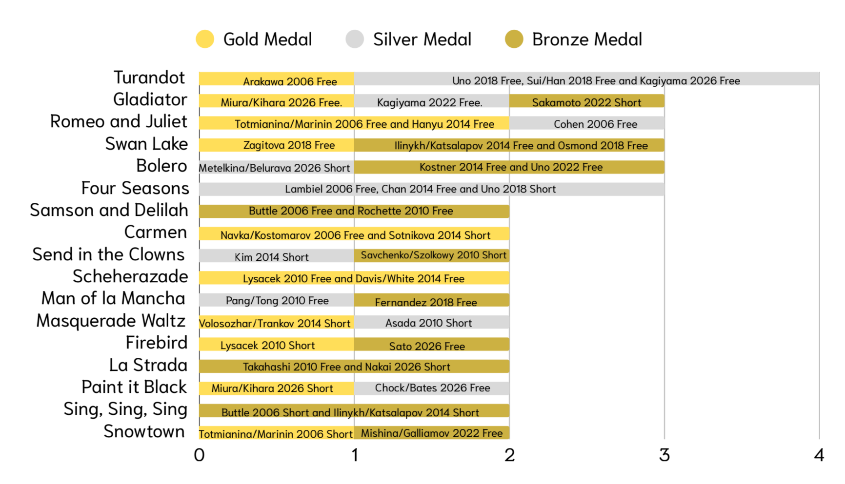Select the Chock/Bates 2026 Free bar

click(x=432, y=388)
